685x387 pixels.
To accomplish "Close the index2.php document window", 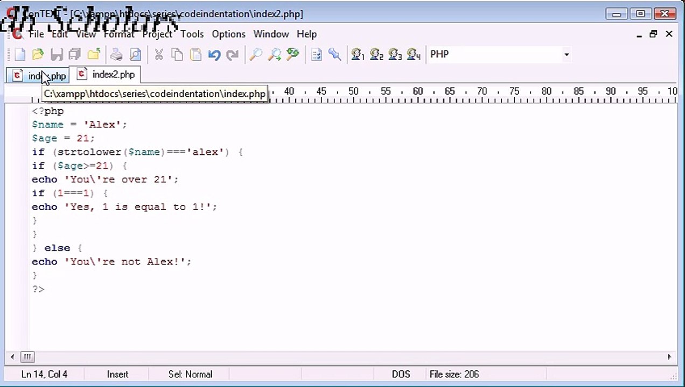I will (669, 34).
